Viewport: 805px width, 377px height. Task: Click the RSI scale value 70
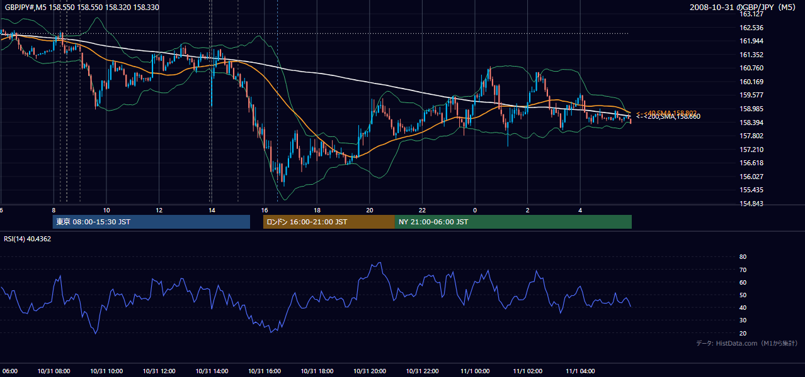[x=743, y=270]
